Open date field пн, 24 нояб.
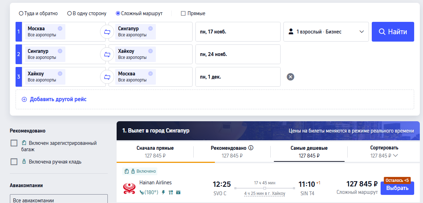The height and width of the screenshot is (203, 423). click(238, 54)
